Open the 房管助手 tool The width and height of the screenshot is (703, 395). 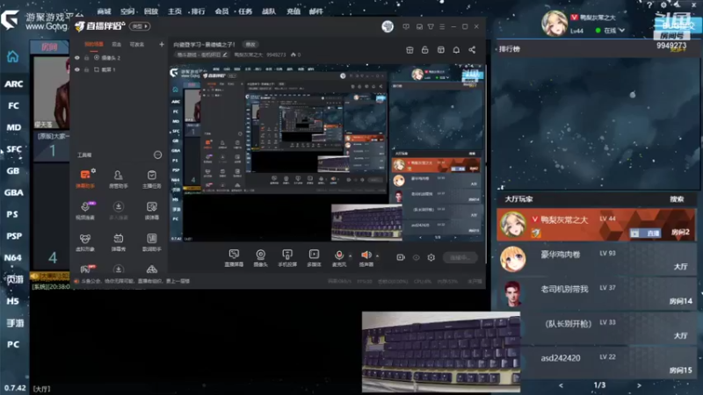119,179
